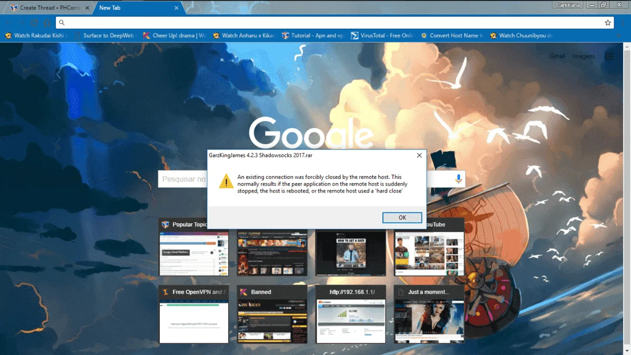
Task: Open the Cheer Up! drama bookmark
Action: tap(175, 36)
